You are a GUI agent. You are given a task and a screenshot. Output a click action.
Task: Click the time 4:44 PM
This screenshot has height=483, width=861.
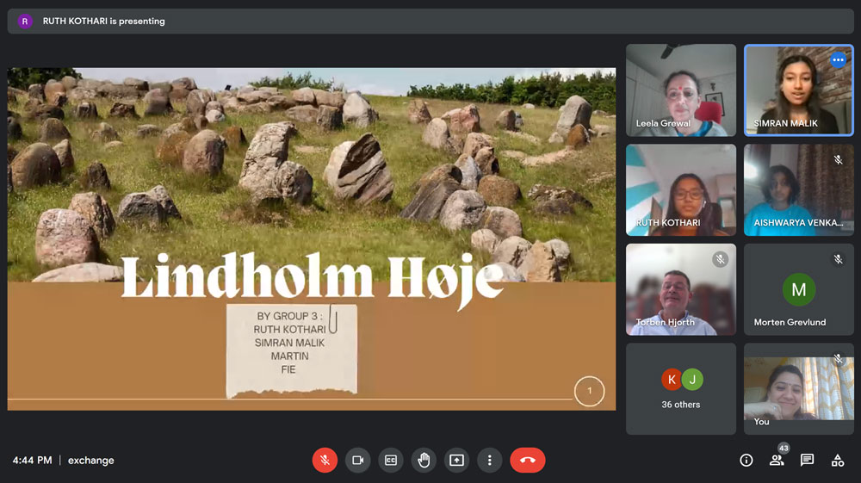[x=33, y=460]
